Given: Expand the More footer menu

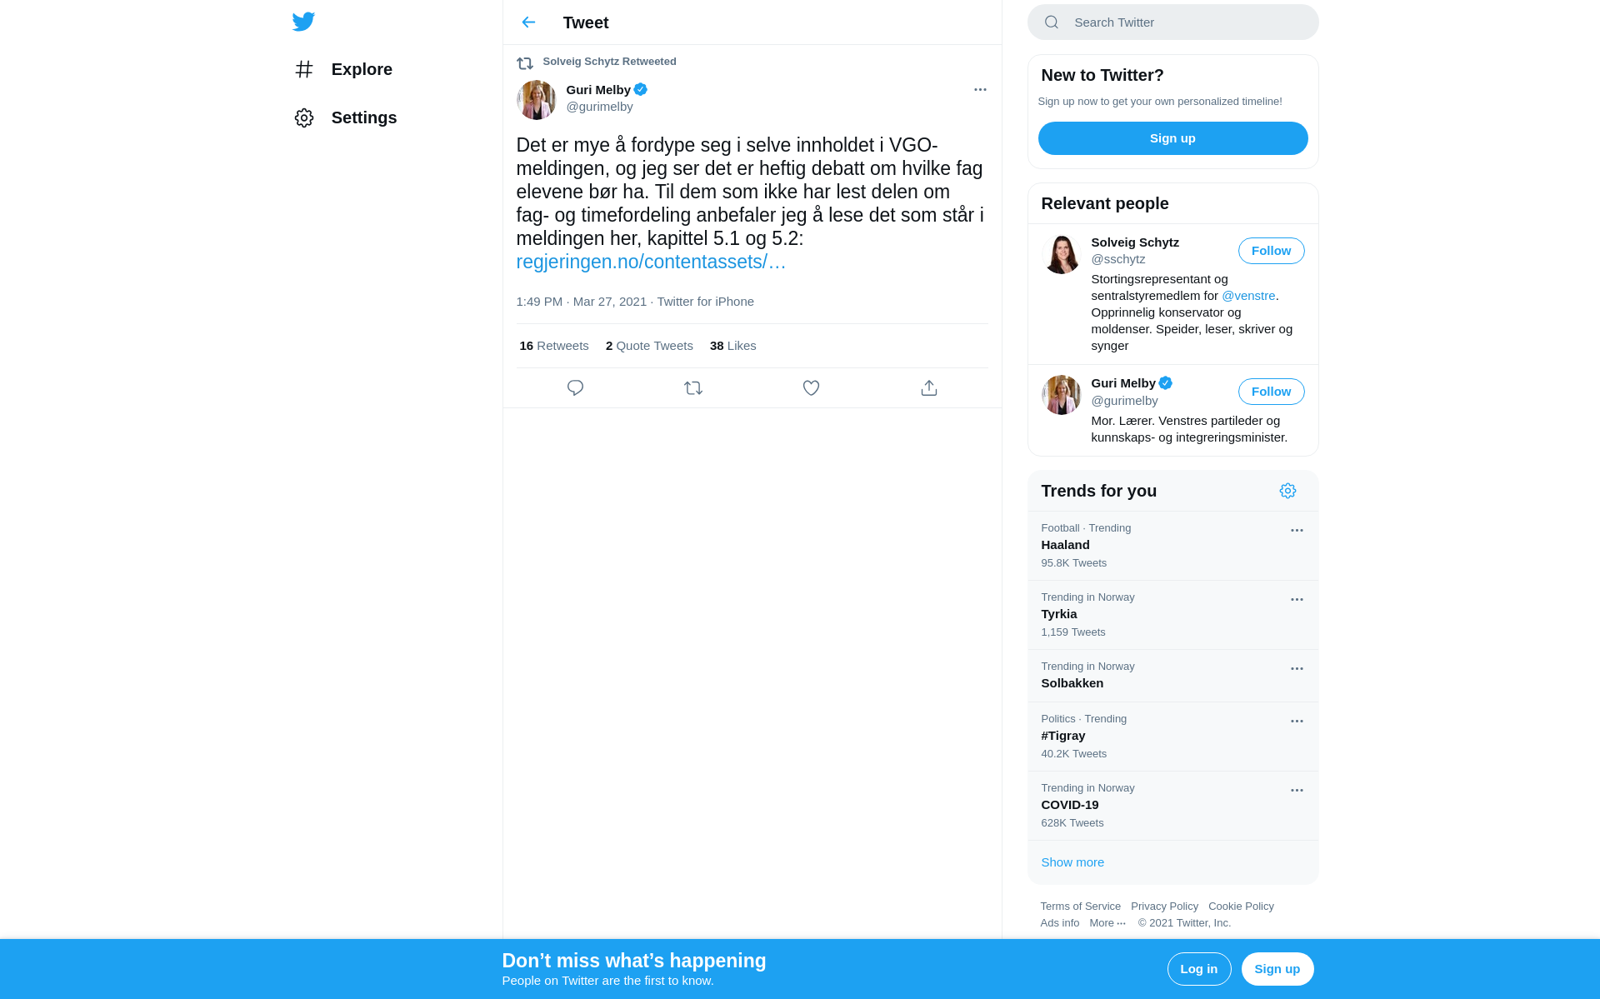Looking at the screenshot, I should tap(1107, 923).
